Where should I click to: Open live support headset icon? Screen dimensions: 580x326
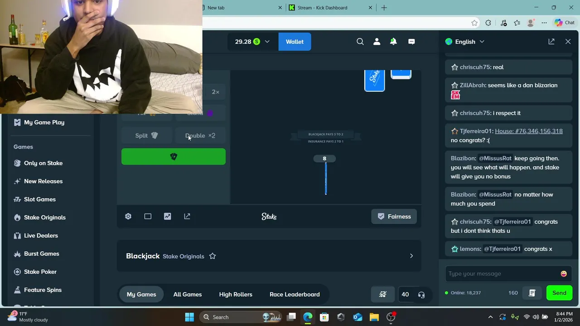point(421,295)
